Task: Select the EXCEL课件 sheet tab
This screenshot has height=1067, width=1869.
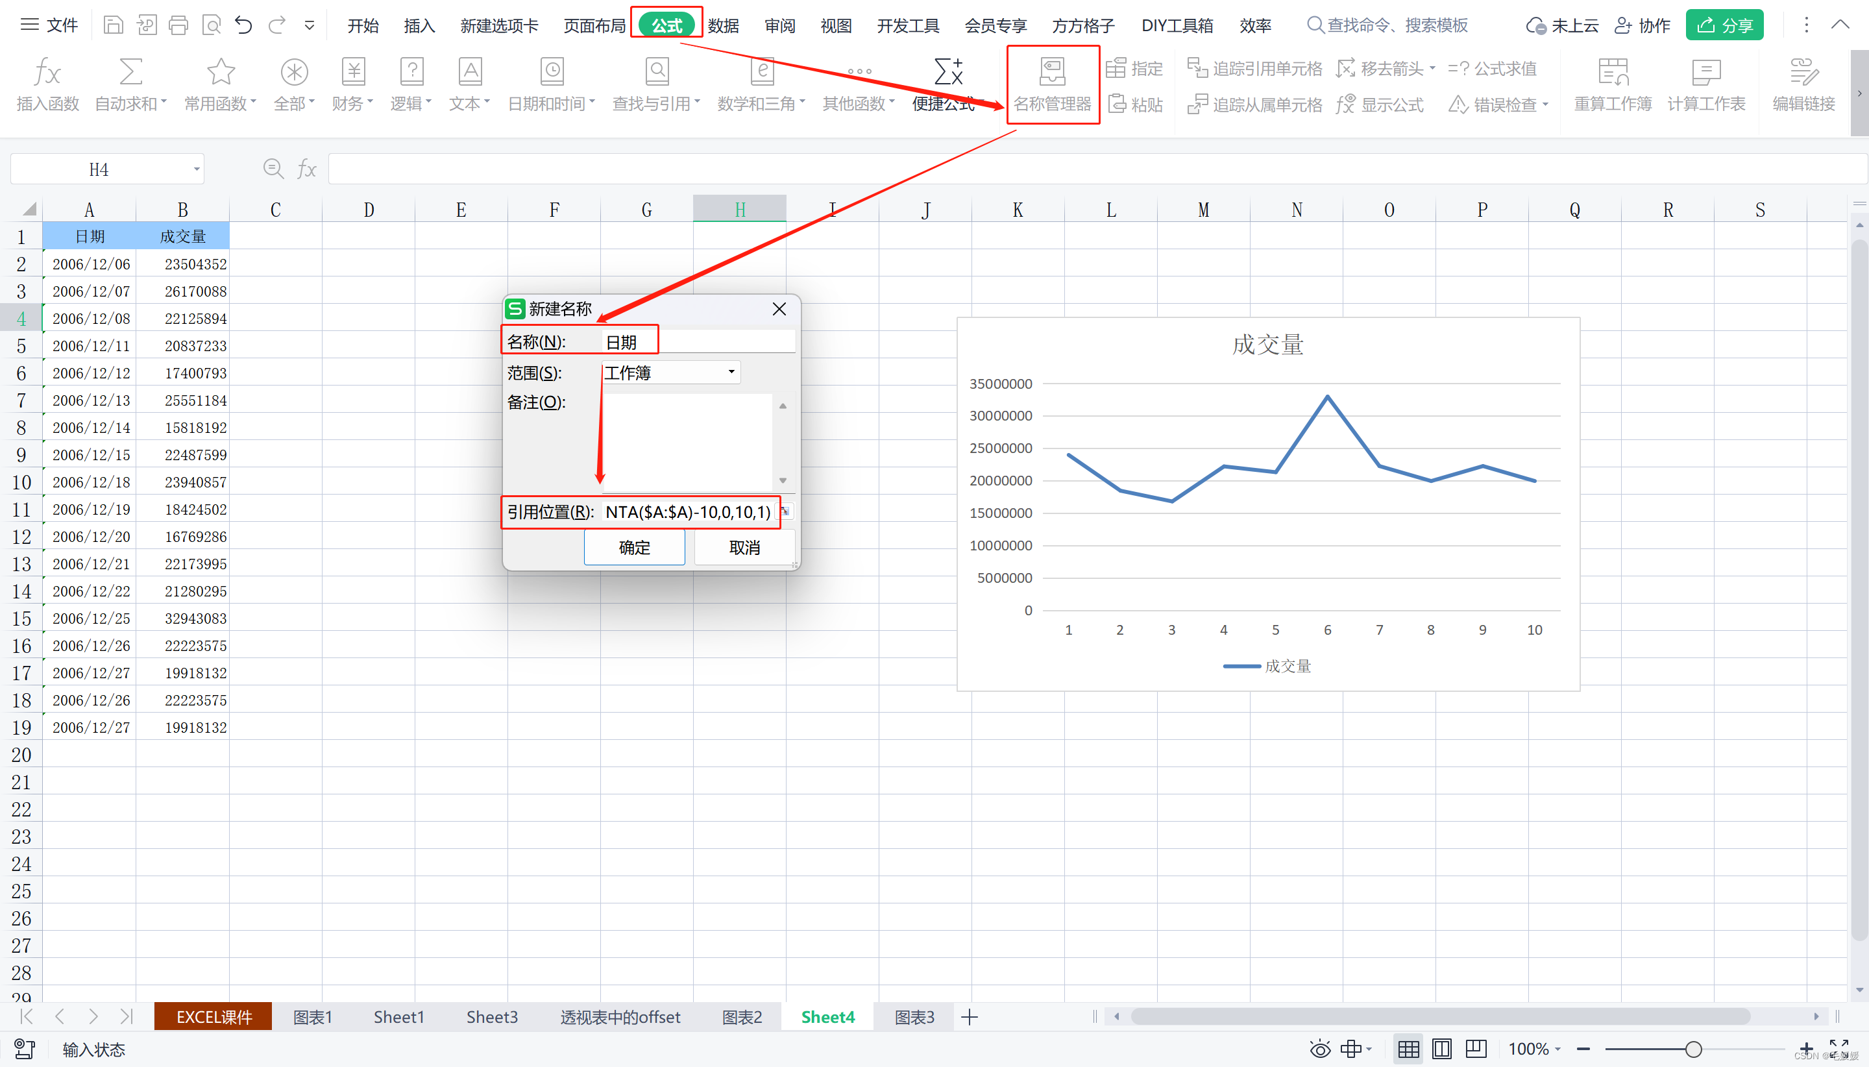Action: (x=214, y=1017)
